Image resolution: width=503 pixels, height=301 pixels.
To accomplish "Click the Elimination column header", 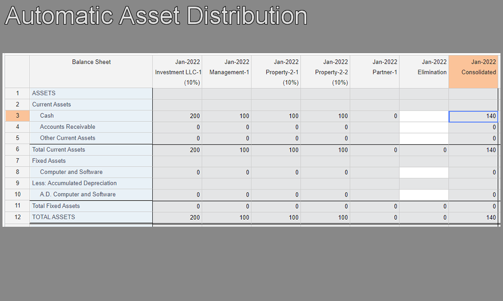I will click(x=424, y=72).
